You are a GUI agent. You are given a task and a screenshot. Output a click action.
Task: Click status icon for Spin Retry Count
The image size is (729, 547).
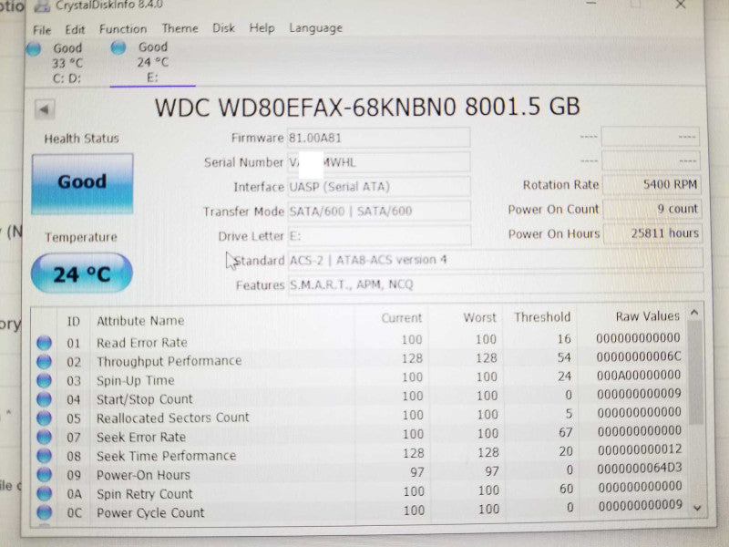[x=44, y=493]
